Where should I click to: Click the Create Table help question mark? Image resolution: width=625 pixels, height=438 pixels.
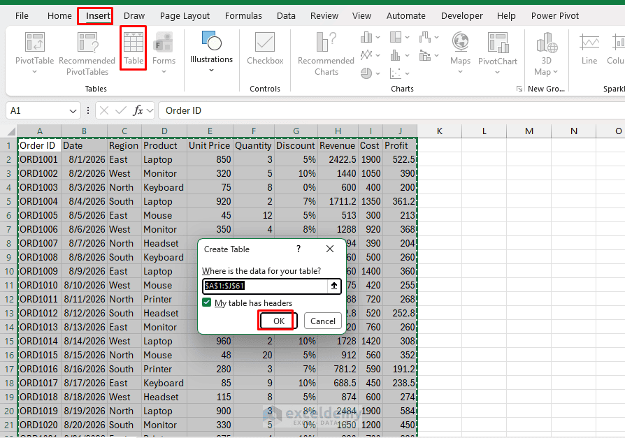[x=299, y=249]
